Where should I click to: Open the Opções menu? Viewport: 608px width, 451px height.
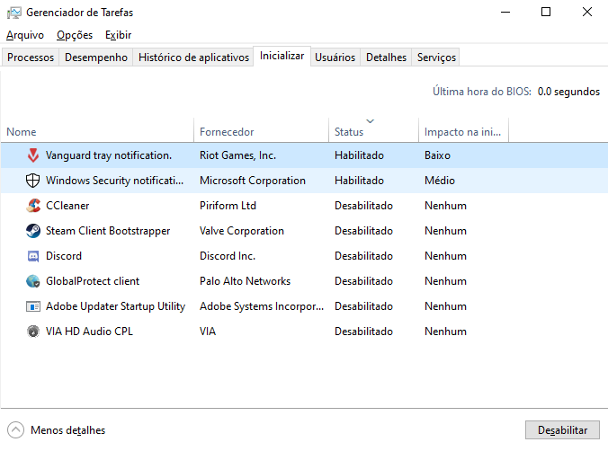tap(74, 35)
